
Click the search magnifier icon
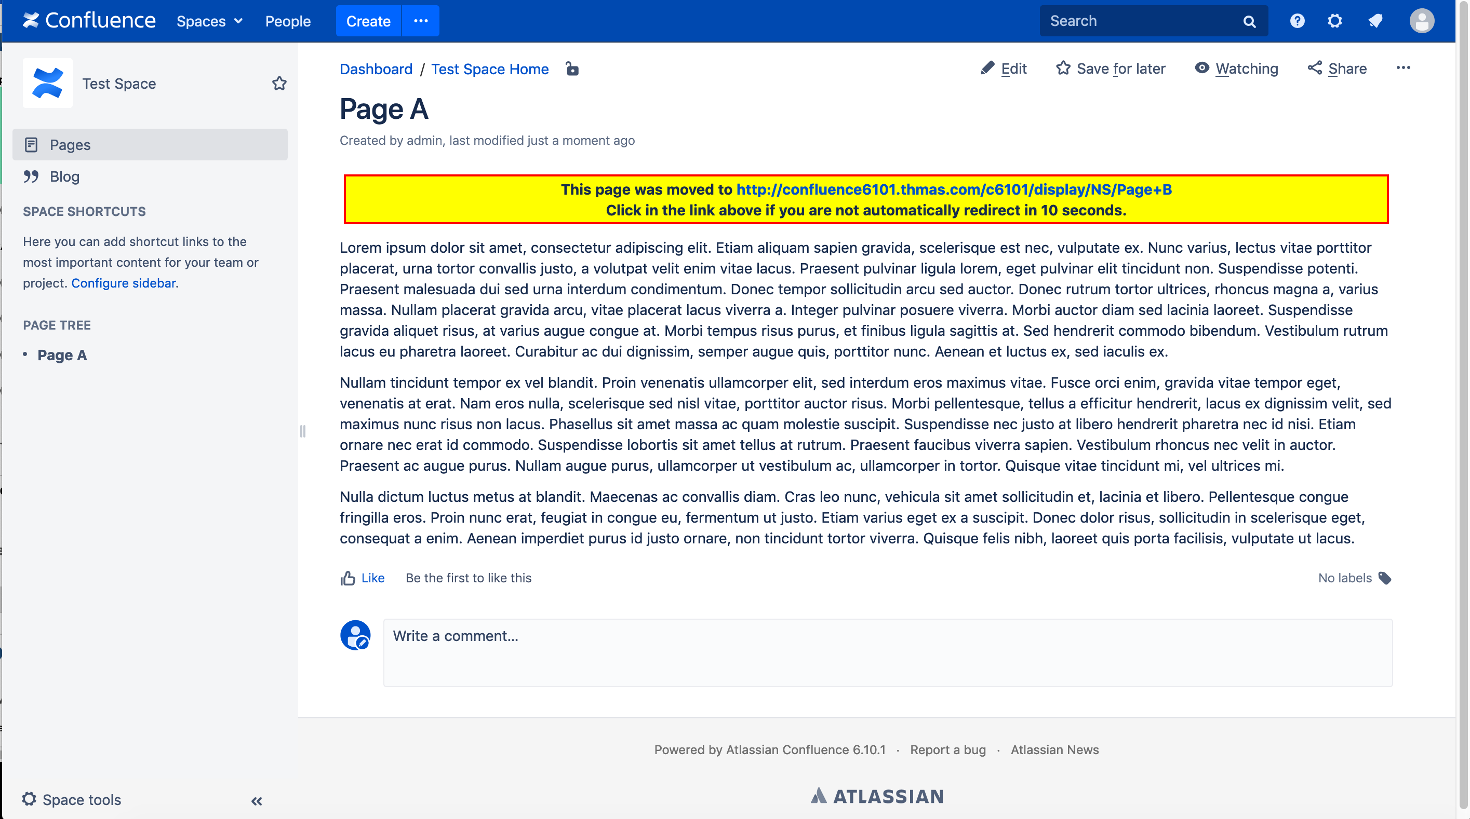click(1249, 22)
